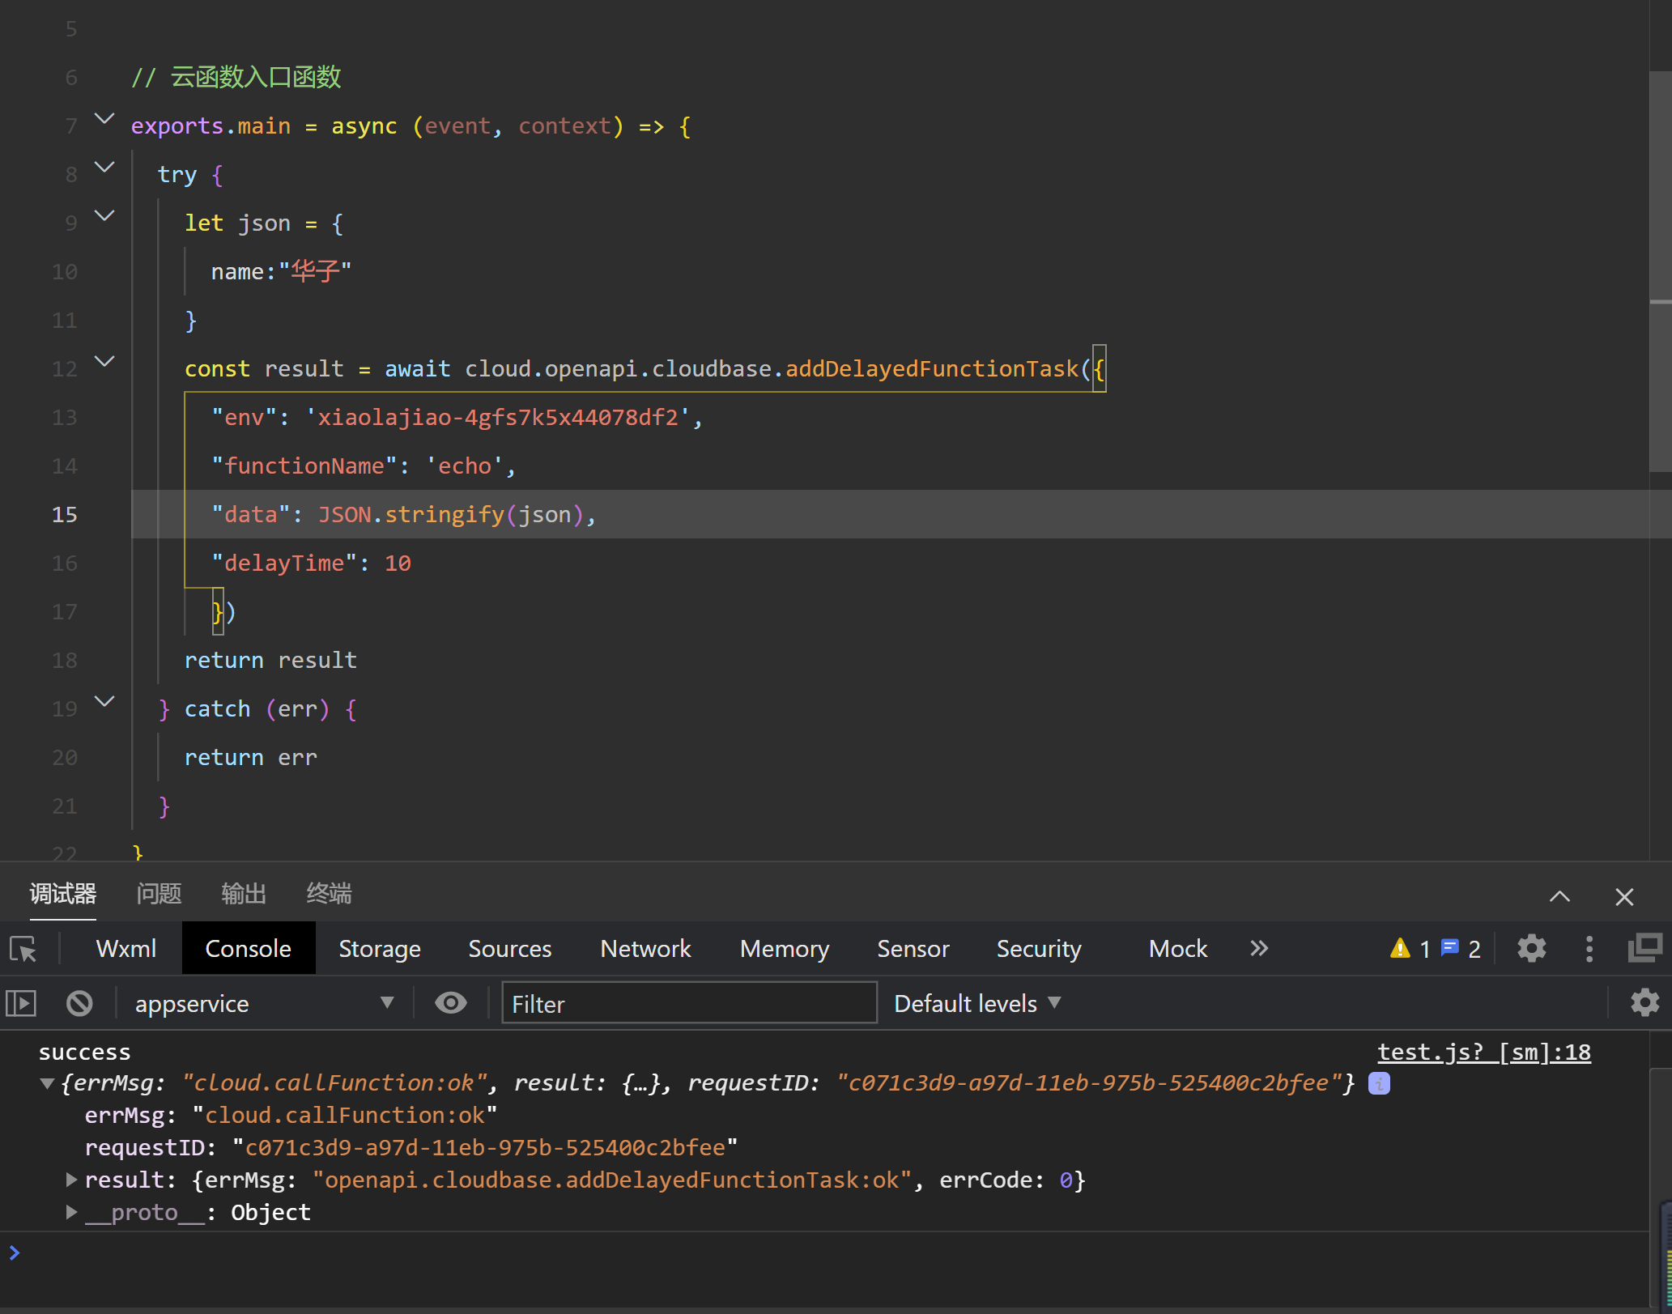Image resolution: width=1672 pixels, height=1314 pixels.
Task: Click the console Filter input field
Action: [688, 1004]
